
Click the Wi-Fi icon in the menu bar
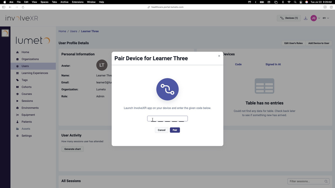[x=289, y=2]
